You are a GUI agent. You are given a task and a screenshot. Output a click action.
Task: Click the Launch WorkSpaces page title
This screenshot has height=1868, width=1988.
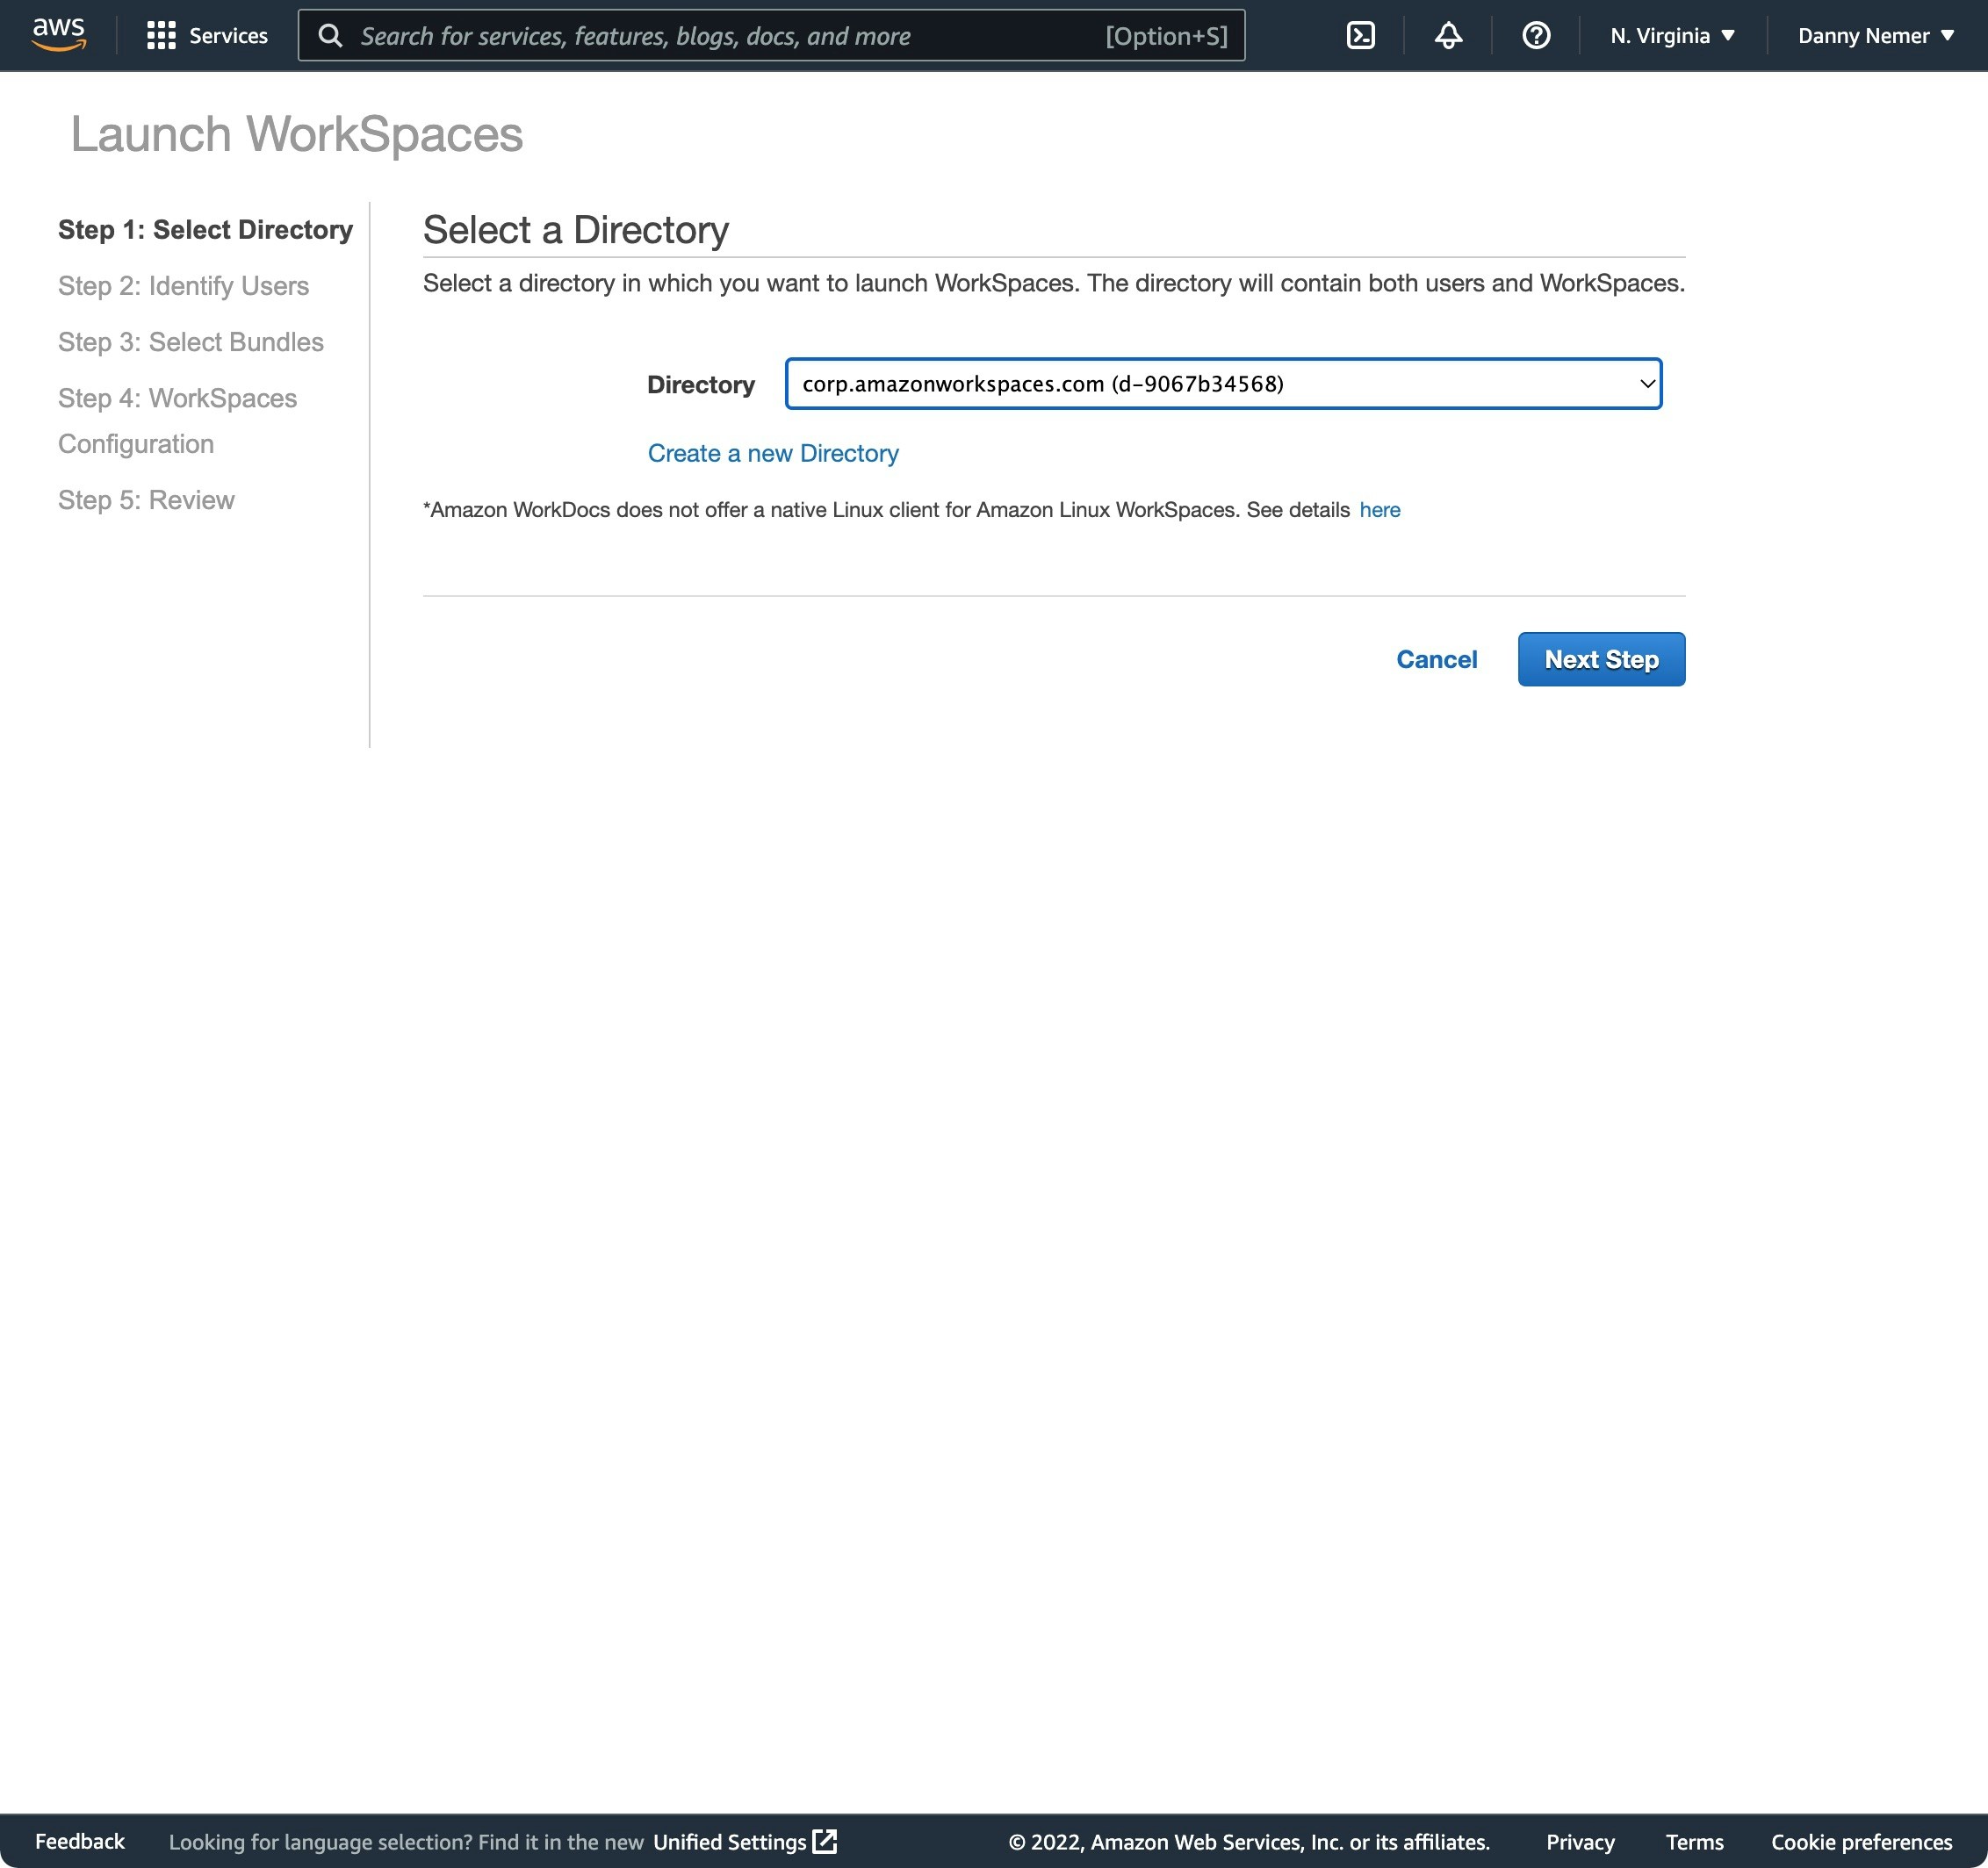coord(296,134)
